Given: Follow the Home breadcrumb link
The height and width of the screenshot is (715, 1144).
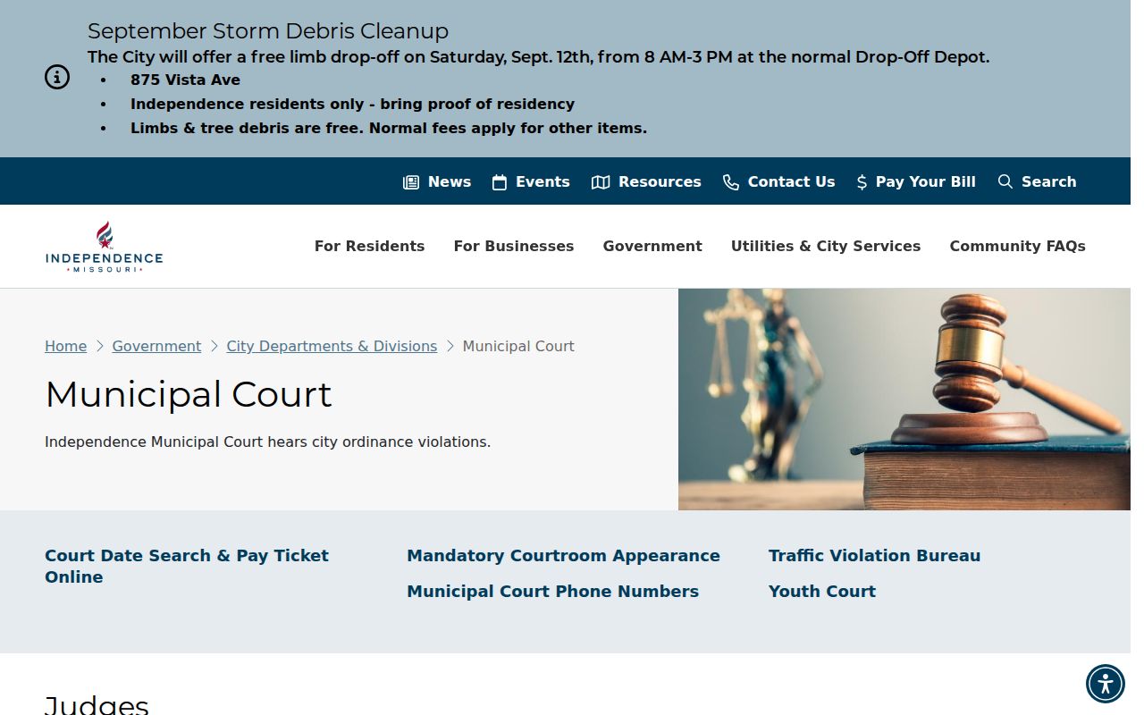Looking at the screenshot, I should 66,347.
